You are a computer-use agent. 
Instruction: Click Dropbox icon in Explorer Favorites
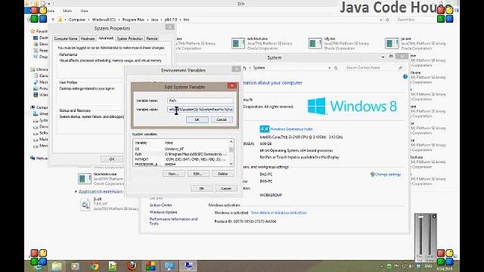click(36, 57)
